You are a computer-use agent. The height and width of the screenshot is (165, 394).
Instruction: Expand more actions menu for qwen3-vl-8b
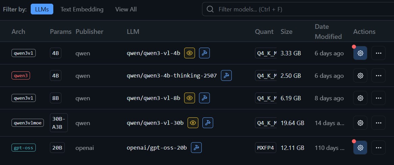pyautogui.click(x=378, y=98)
